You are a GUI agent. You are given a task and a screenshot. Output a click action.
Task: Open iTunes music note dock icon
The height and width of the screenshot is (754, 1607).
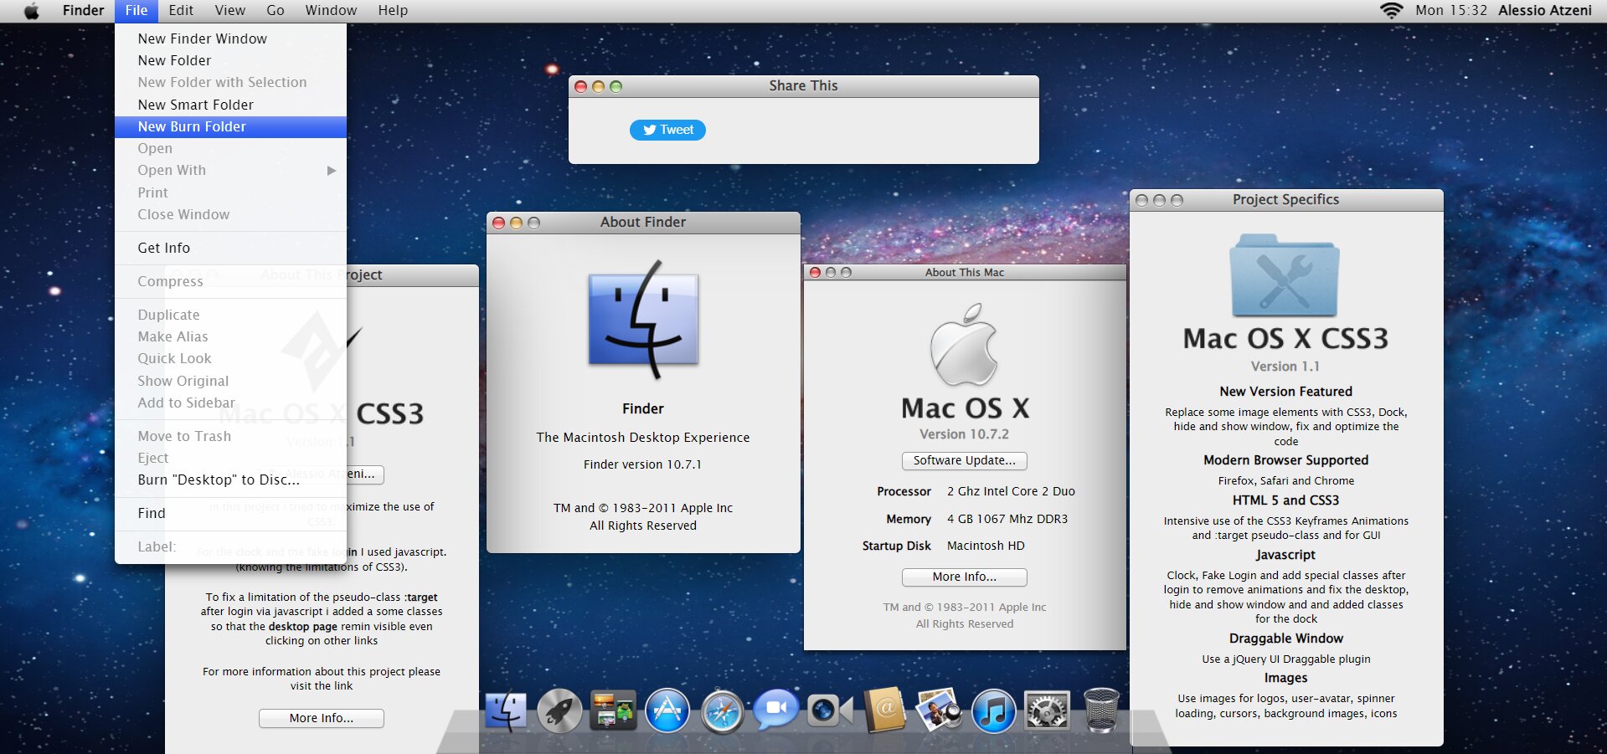pos(993,711)
